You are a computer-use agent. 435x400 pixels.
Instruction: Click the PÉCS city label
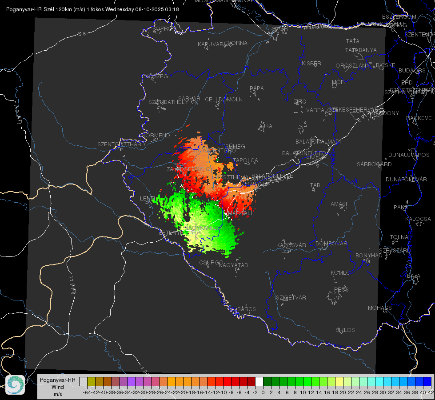pyautogui.click(x=341, y=289)
